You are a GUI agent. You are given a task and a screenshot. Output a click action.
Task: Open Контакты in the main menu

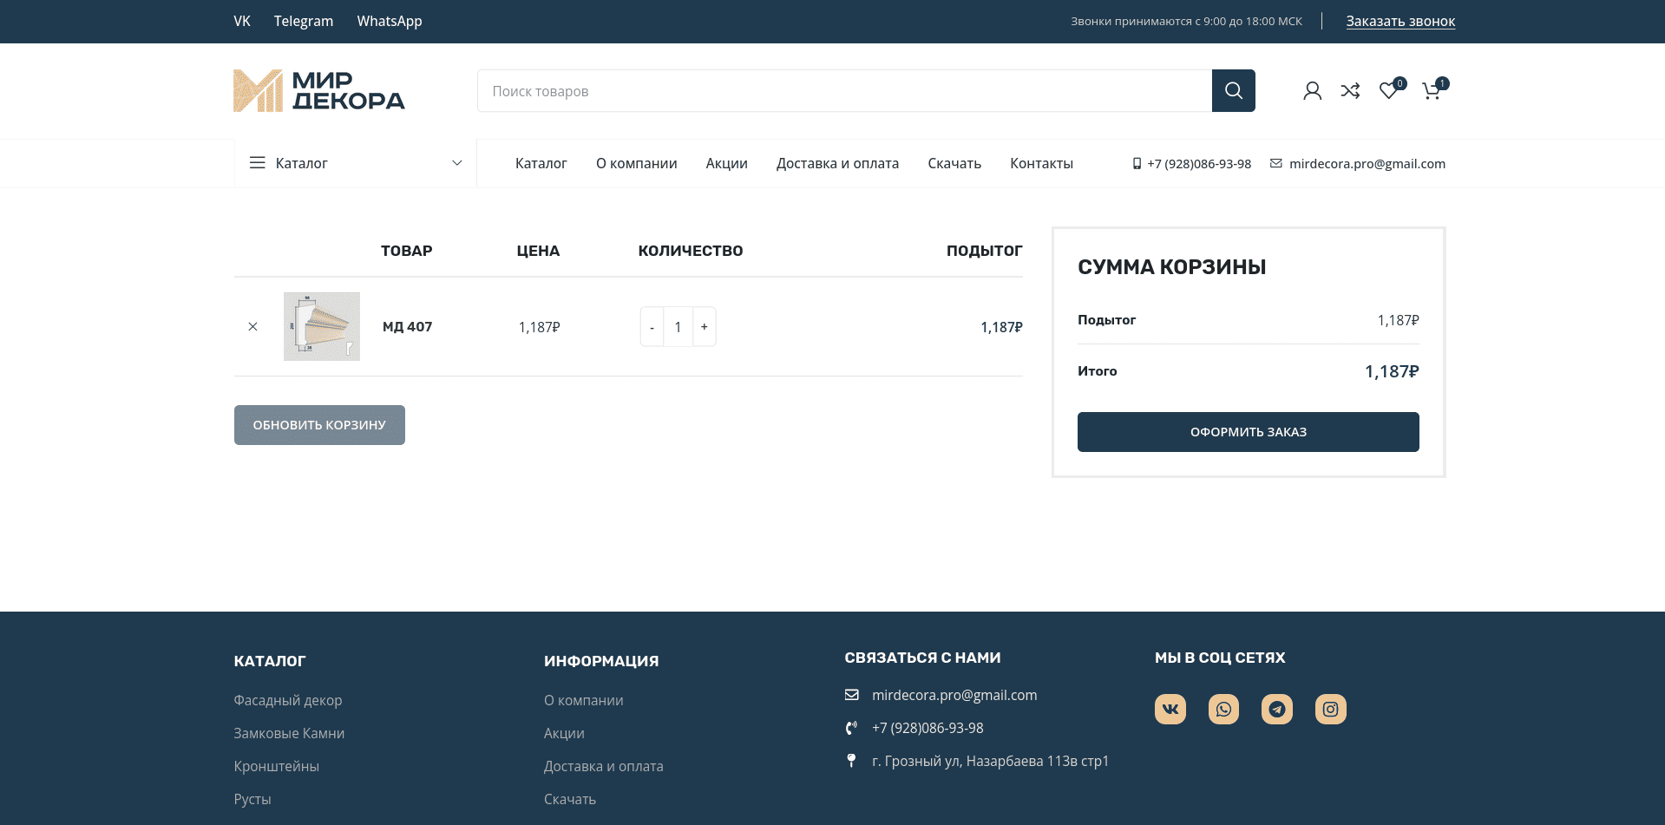[x=1041, y=163]
